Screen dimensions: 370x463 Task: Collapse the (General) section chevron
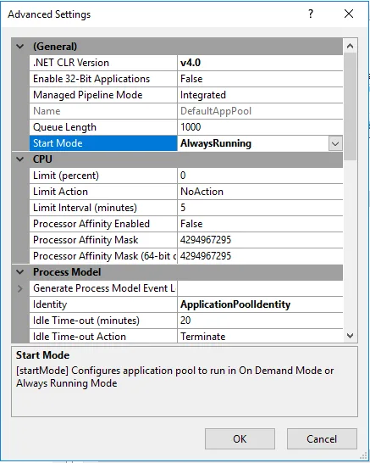coord(20,47)
